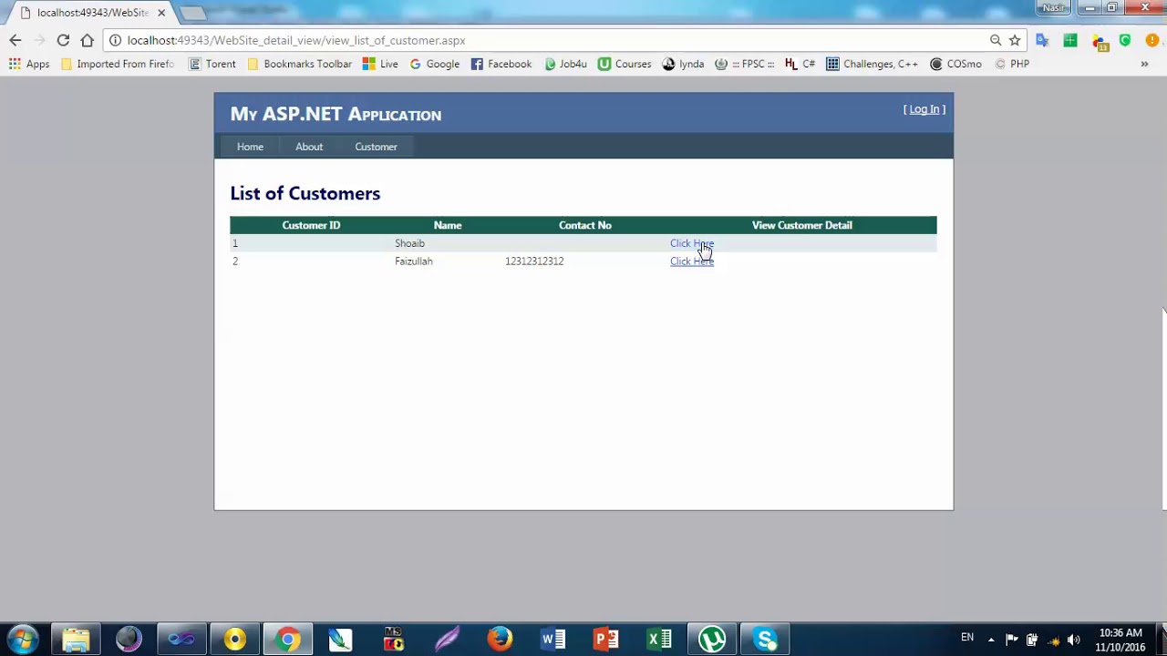Open the Windows Start menu
This screenshot has height=656, width=1167.
coord(23,639)
